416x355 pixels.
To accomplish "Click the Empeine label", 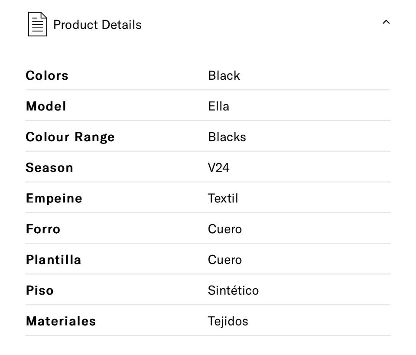I will point(54,199).
